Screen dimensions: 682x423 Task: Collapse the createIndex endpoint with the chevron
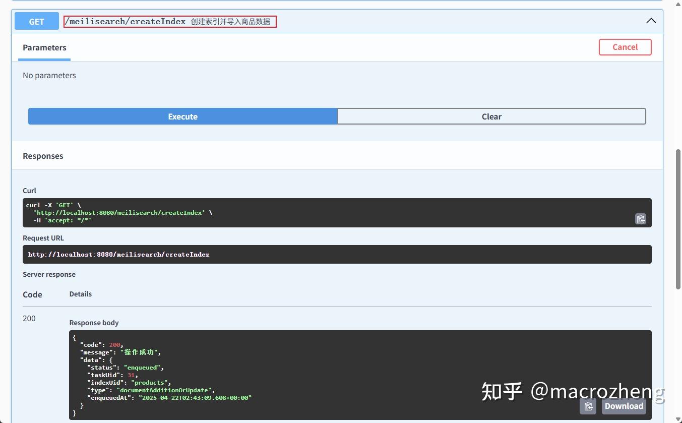[651, 21]
